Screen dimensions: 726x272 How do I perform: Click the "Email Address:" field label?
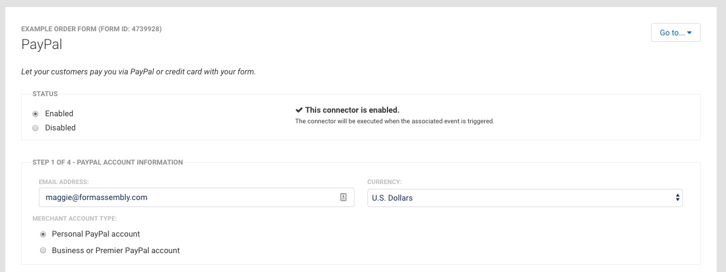pos(64,182)
